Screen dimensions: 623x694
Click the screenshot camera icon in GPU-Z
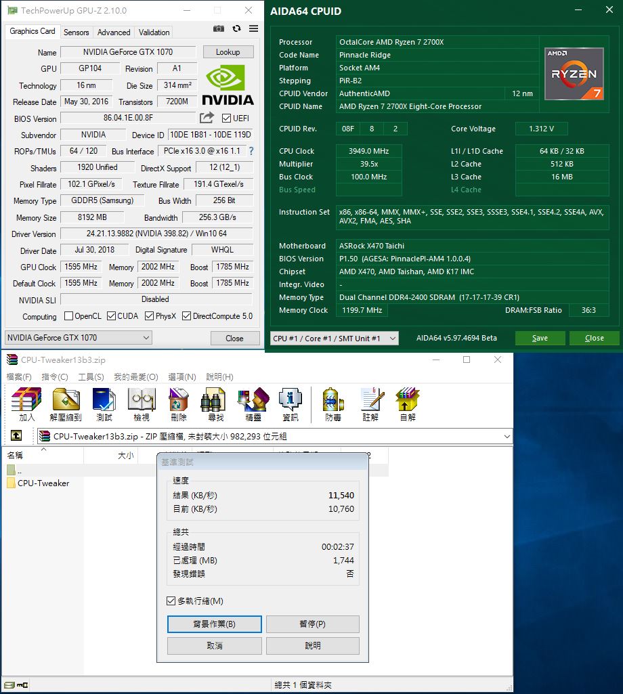pyautogui.click(x=218, y=28)
